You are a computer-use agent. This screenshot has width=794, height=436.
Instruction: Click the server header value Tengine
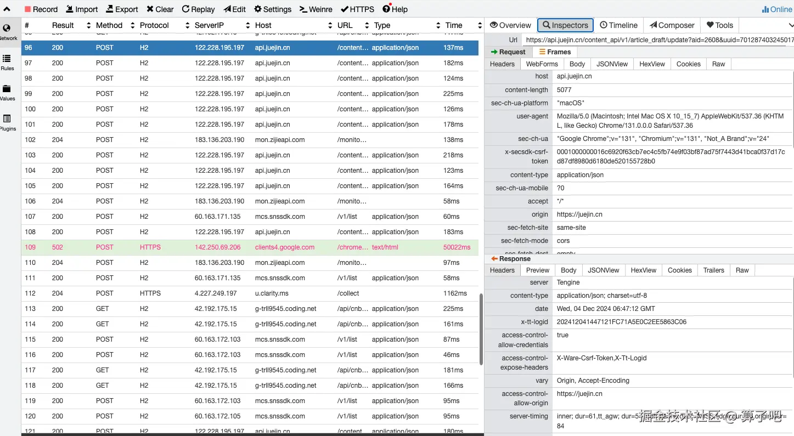[568, 282]
